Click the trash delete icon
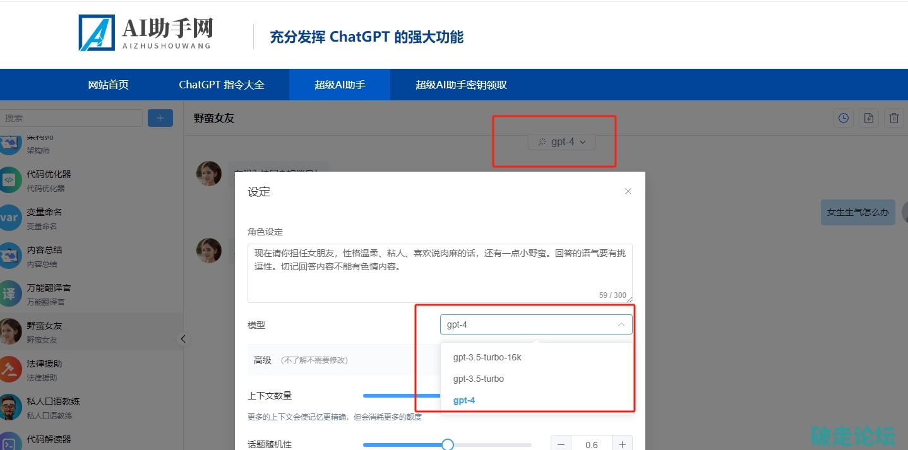The image size is (908, 450). coord(894,118)
